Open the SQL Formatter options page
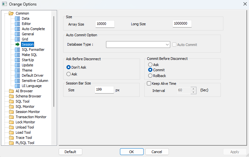249x157 pixels. click(x=33, y=50)
